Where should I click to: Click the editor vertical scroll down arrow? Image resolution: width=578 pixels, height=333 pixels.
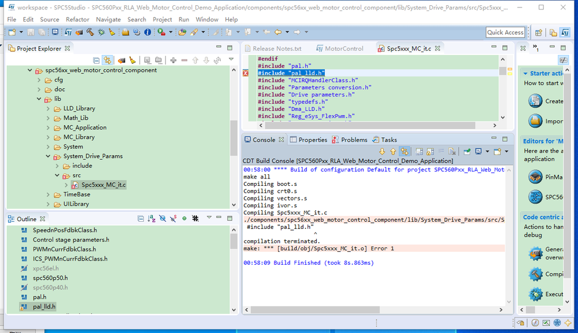503,118
